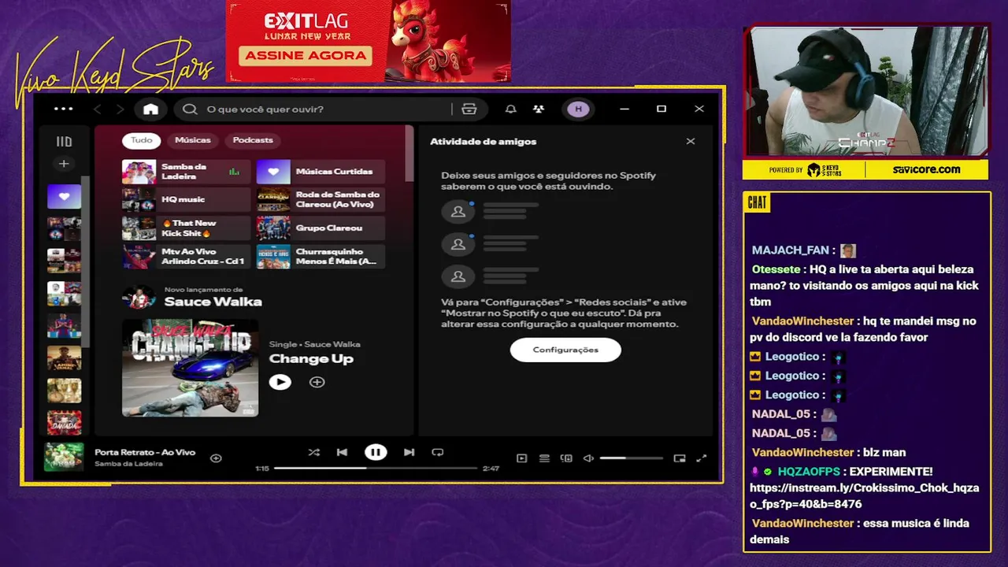Open the Spotify Home button
Screen dimensions: 1008x567
click(x=150, y=109)
